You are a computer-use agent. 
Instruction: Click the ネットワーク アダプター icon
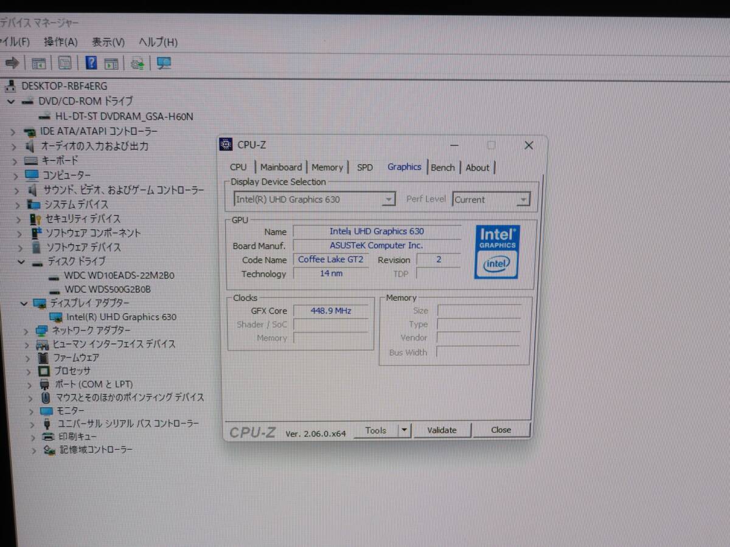pyautogui.click(x=42, y=331)
